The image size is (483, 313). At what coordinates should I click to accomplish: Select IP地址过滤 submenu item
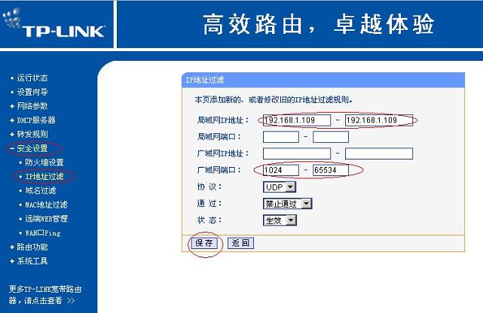pyautogui.click(x=45, y=176)
